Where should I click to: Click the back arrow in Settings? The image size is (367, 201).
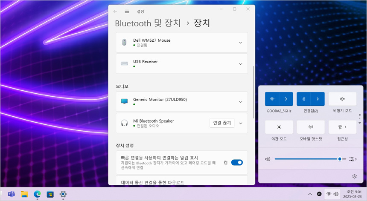[x=115, y=11]
